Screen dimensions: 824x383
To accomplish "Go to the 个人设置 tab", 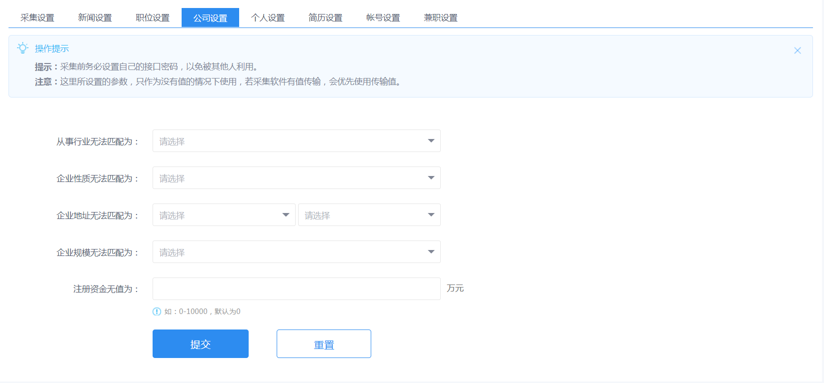I will (x=268, y=17).
